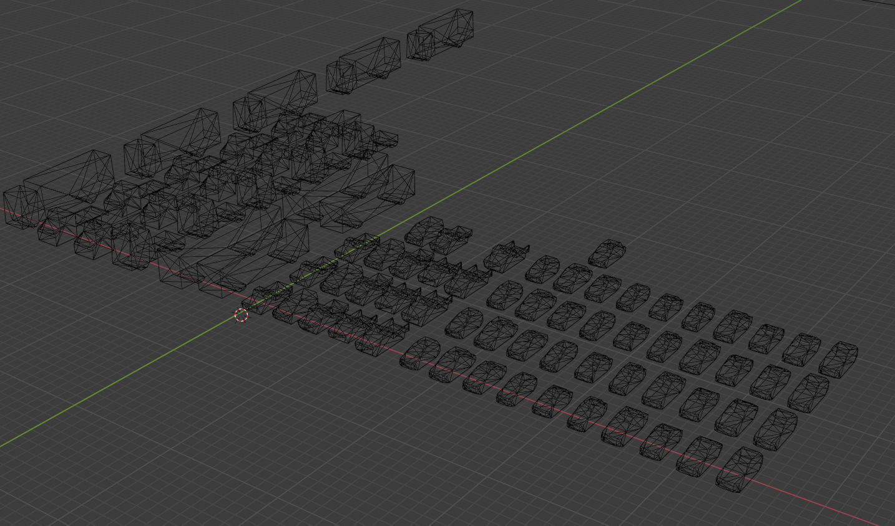Select the farthest truck wireframe in the distance
Screen dimensions: 895x526
pyautogui.click(x=440, y=34)
